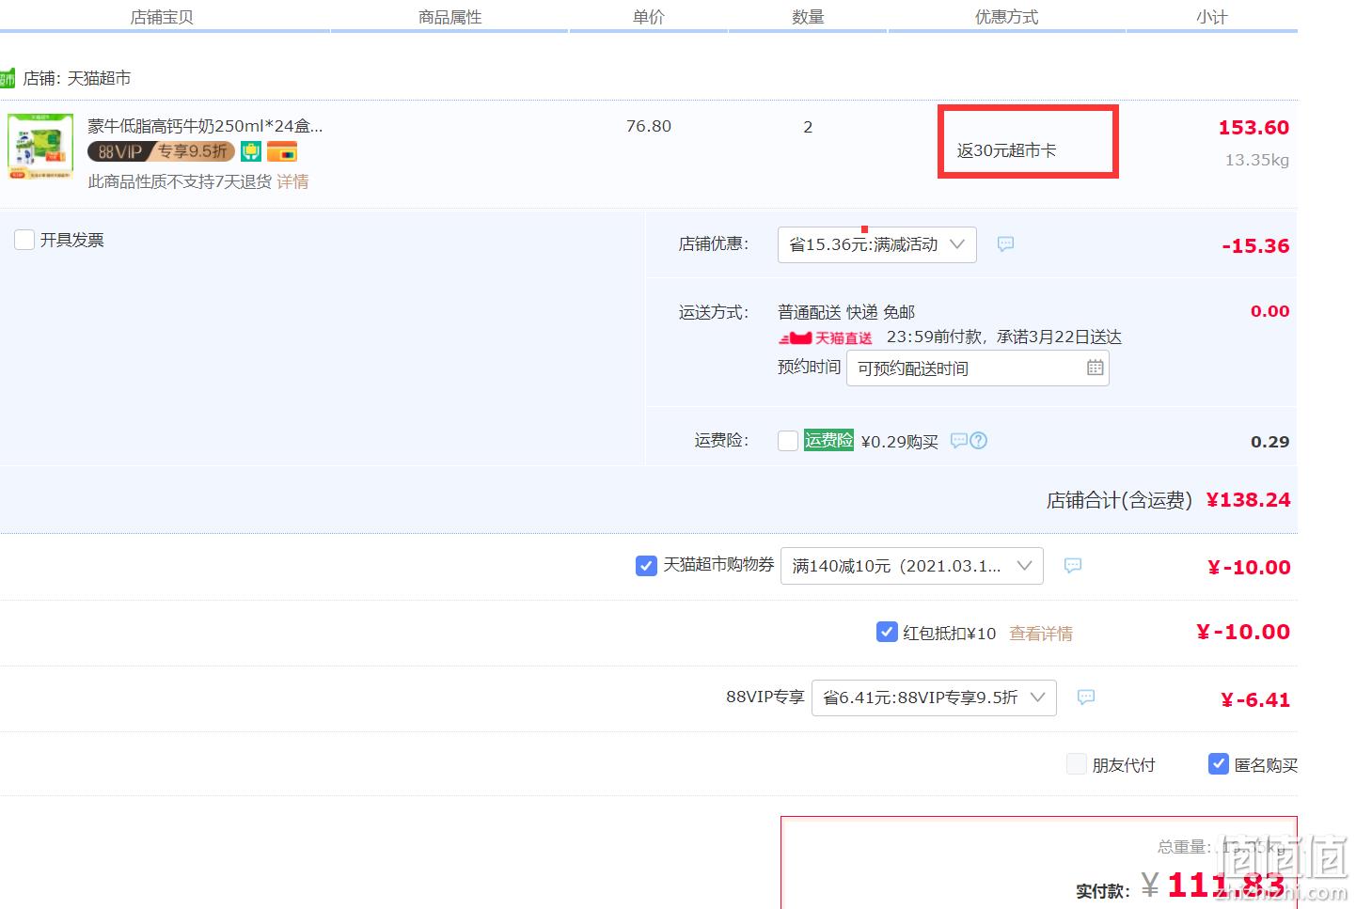
Task: Uncheck the 天猫超市购物券 checkbox
Action: point(646,566)
